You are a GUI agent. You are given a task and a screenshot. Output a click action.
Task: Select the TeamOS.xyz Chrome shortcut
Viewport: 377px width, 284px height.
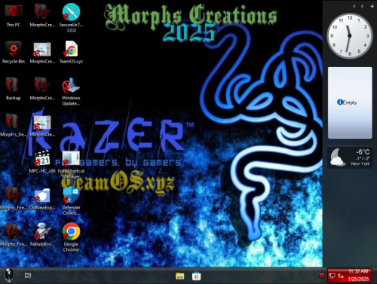click(71, 52)
